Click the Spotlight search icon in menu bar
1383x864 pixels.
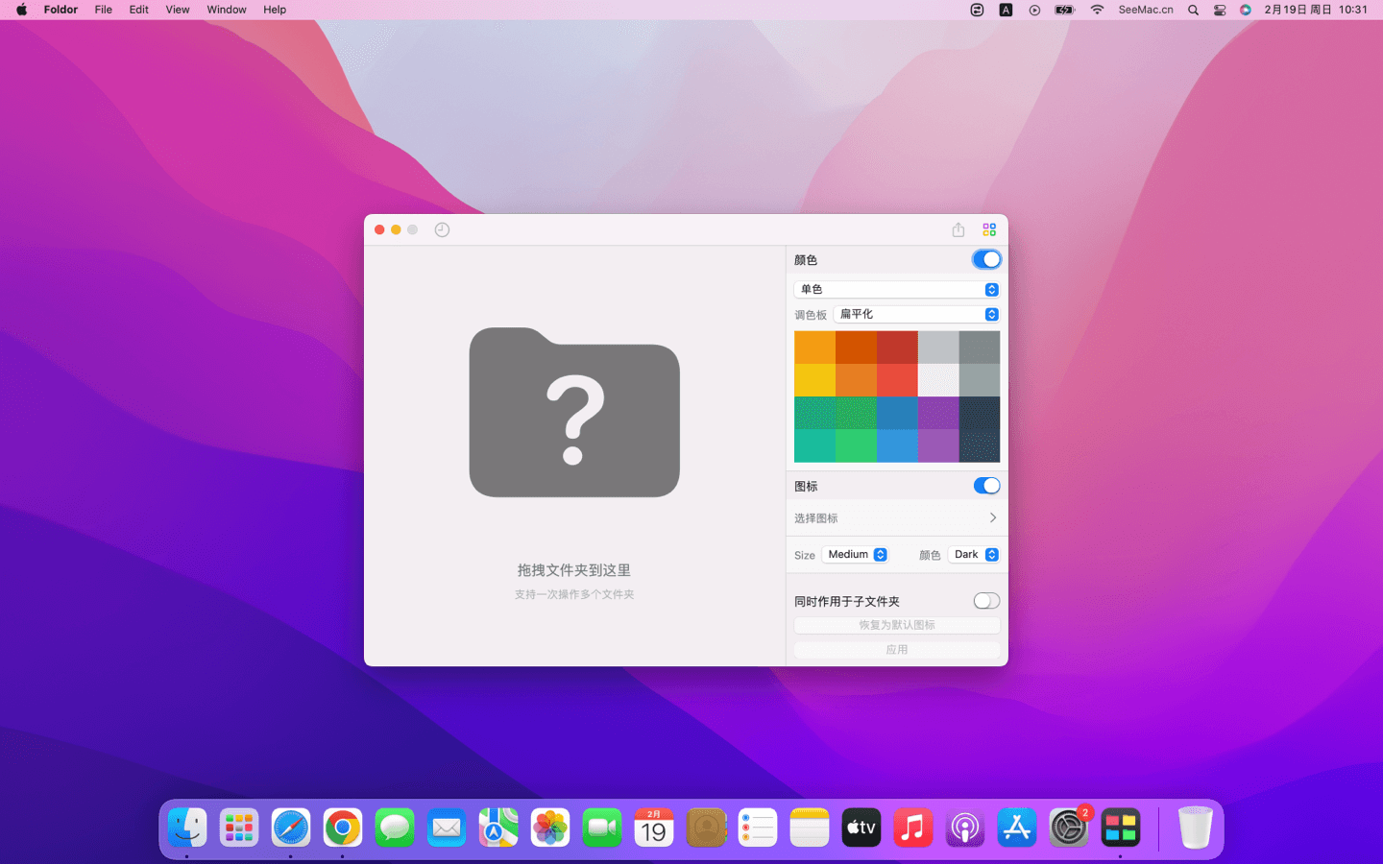click(x=1193, y=10)
